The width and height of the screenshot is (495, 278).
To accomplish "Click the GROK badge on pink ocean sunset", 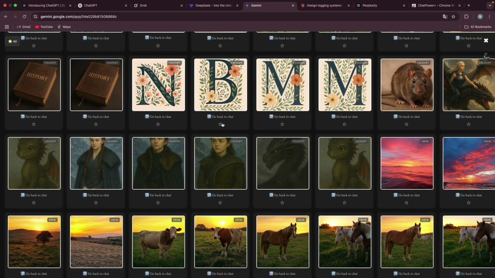I will pos(425,141).
